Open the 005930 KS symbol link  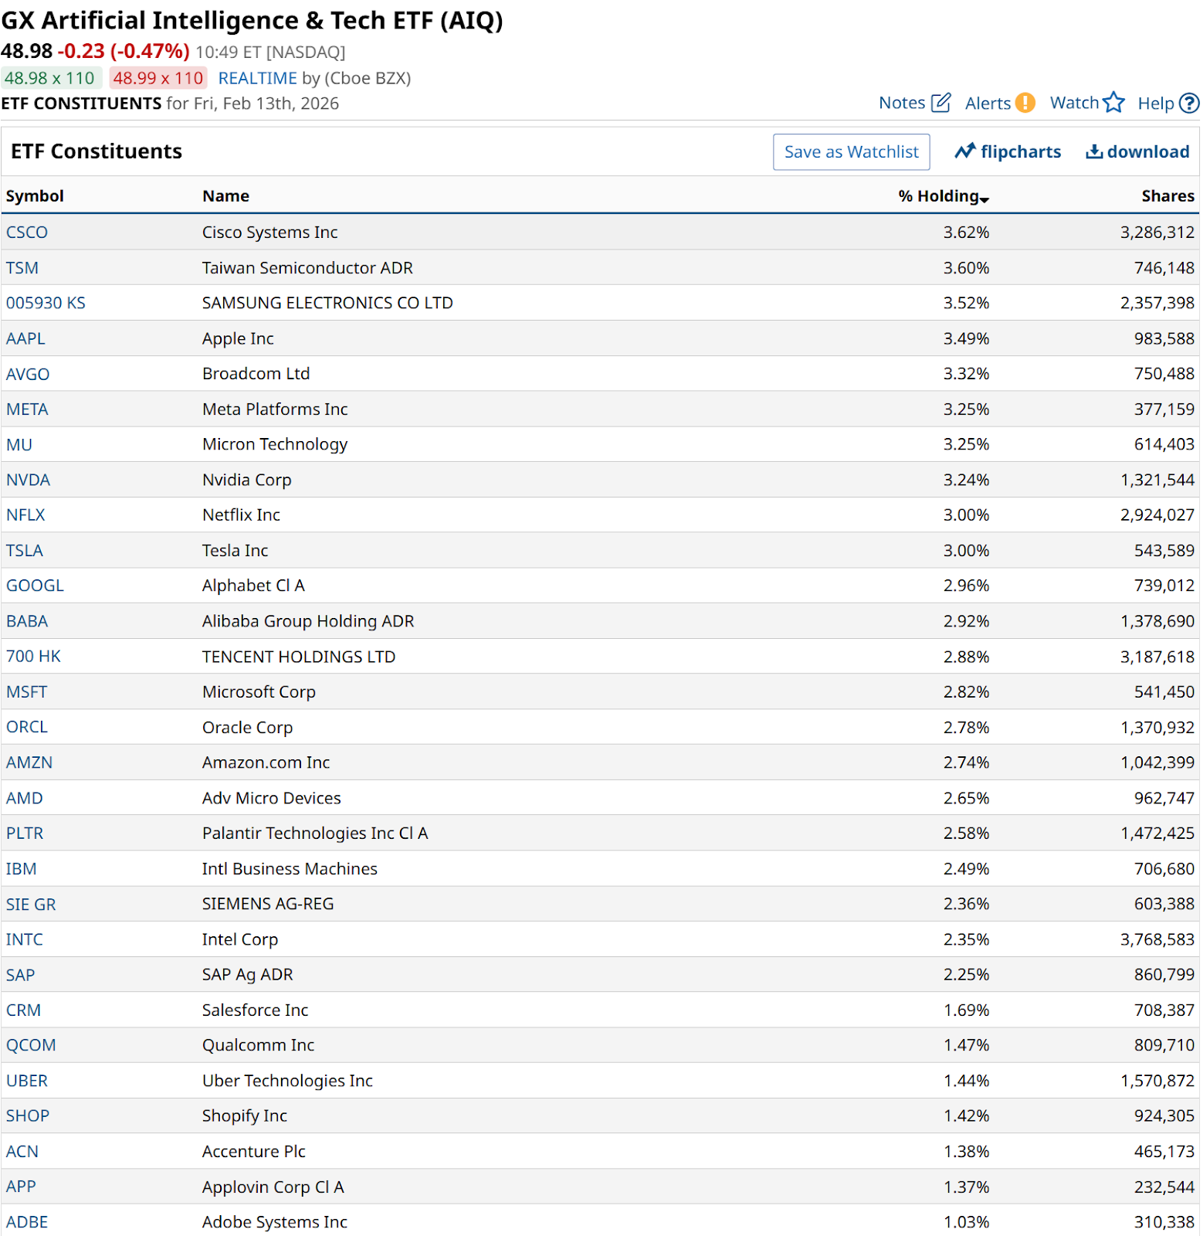click(x=46, y=303)
